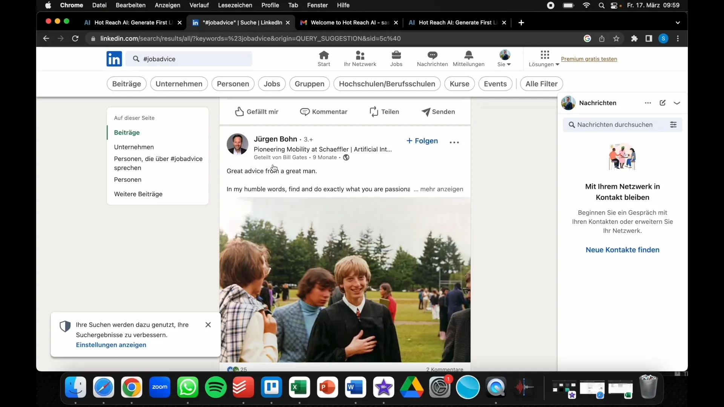Open the graduation photo in the post
The height and width of the screenshot is (407, 724).
coord(345,279)
